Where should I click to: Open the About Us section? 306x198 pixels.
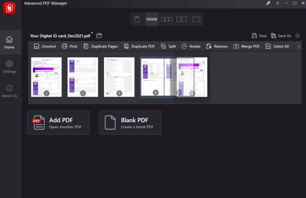[9, 91]
